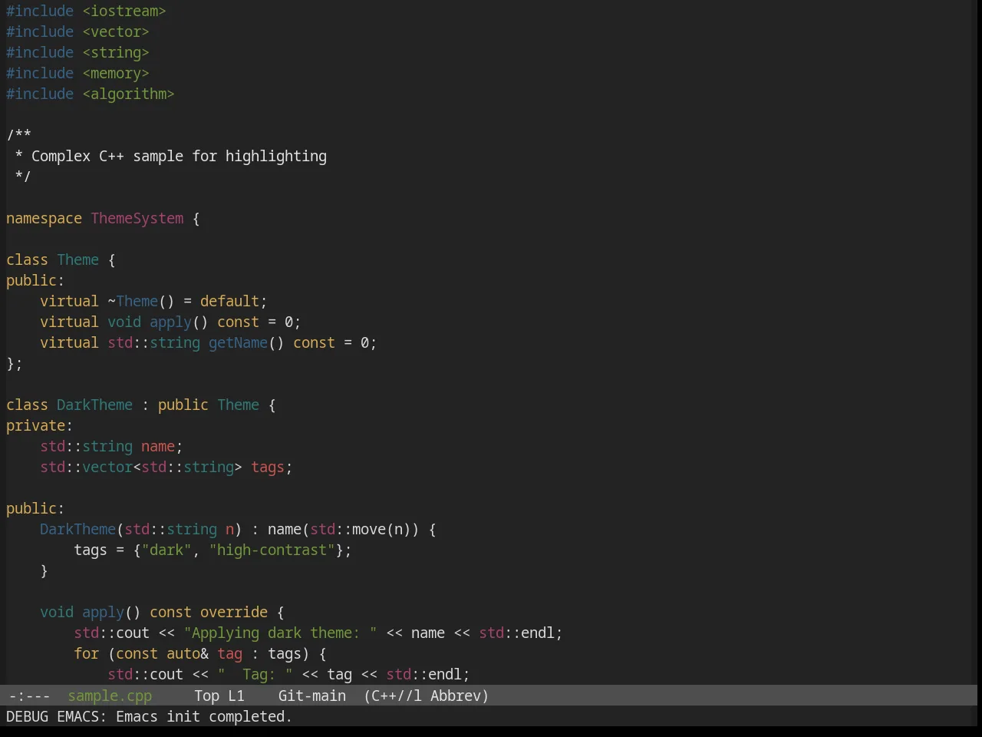Viewport: 982px width, 737px height.
Task: Click the string " Tag: " in last line
Action: 255,674
